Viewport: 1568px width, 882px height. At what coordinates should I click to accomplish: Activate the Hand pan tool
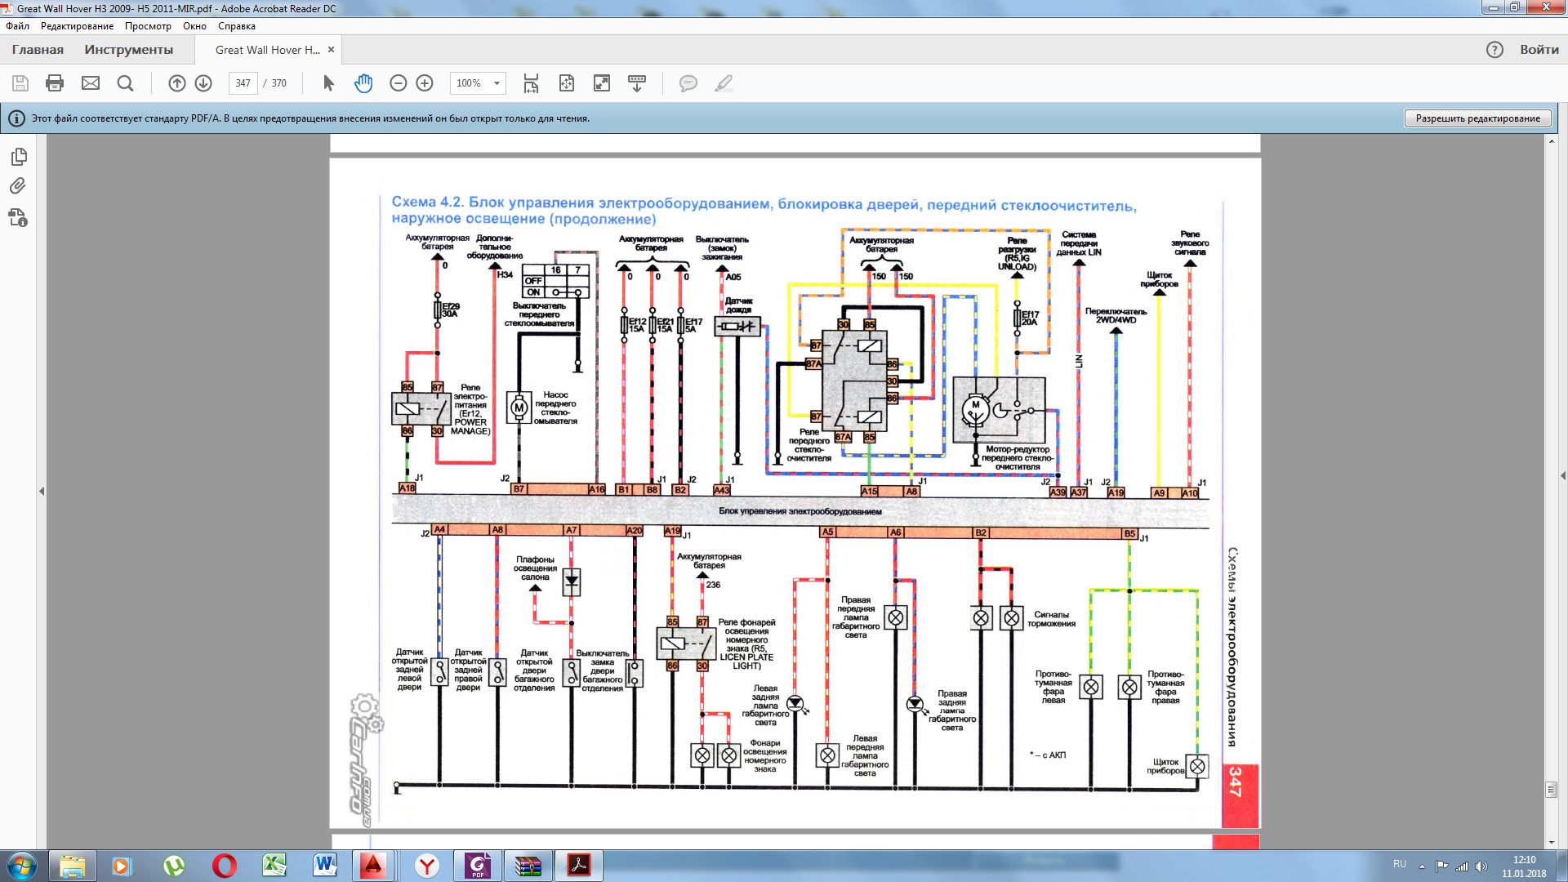click(x=363, y=83)
